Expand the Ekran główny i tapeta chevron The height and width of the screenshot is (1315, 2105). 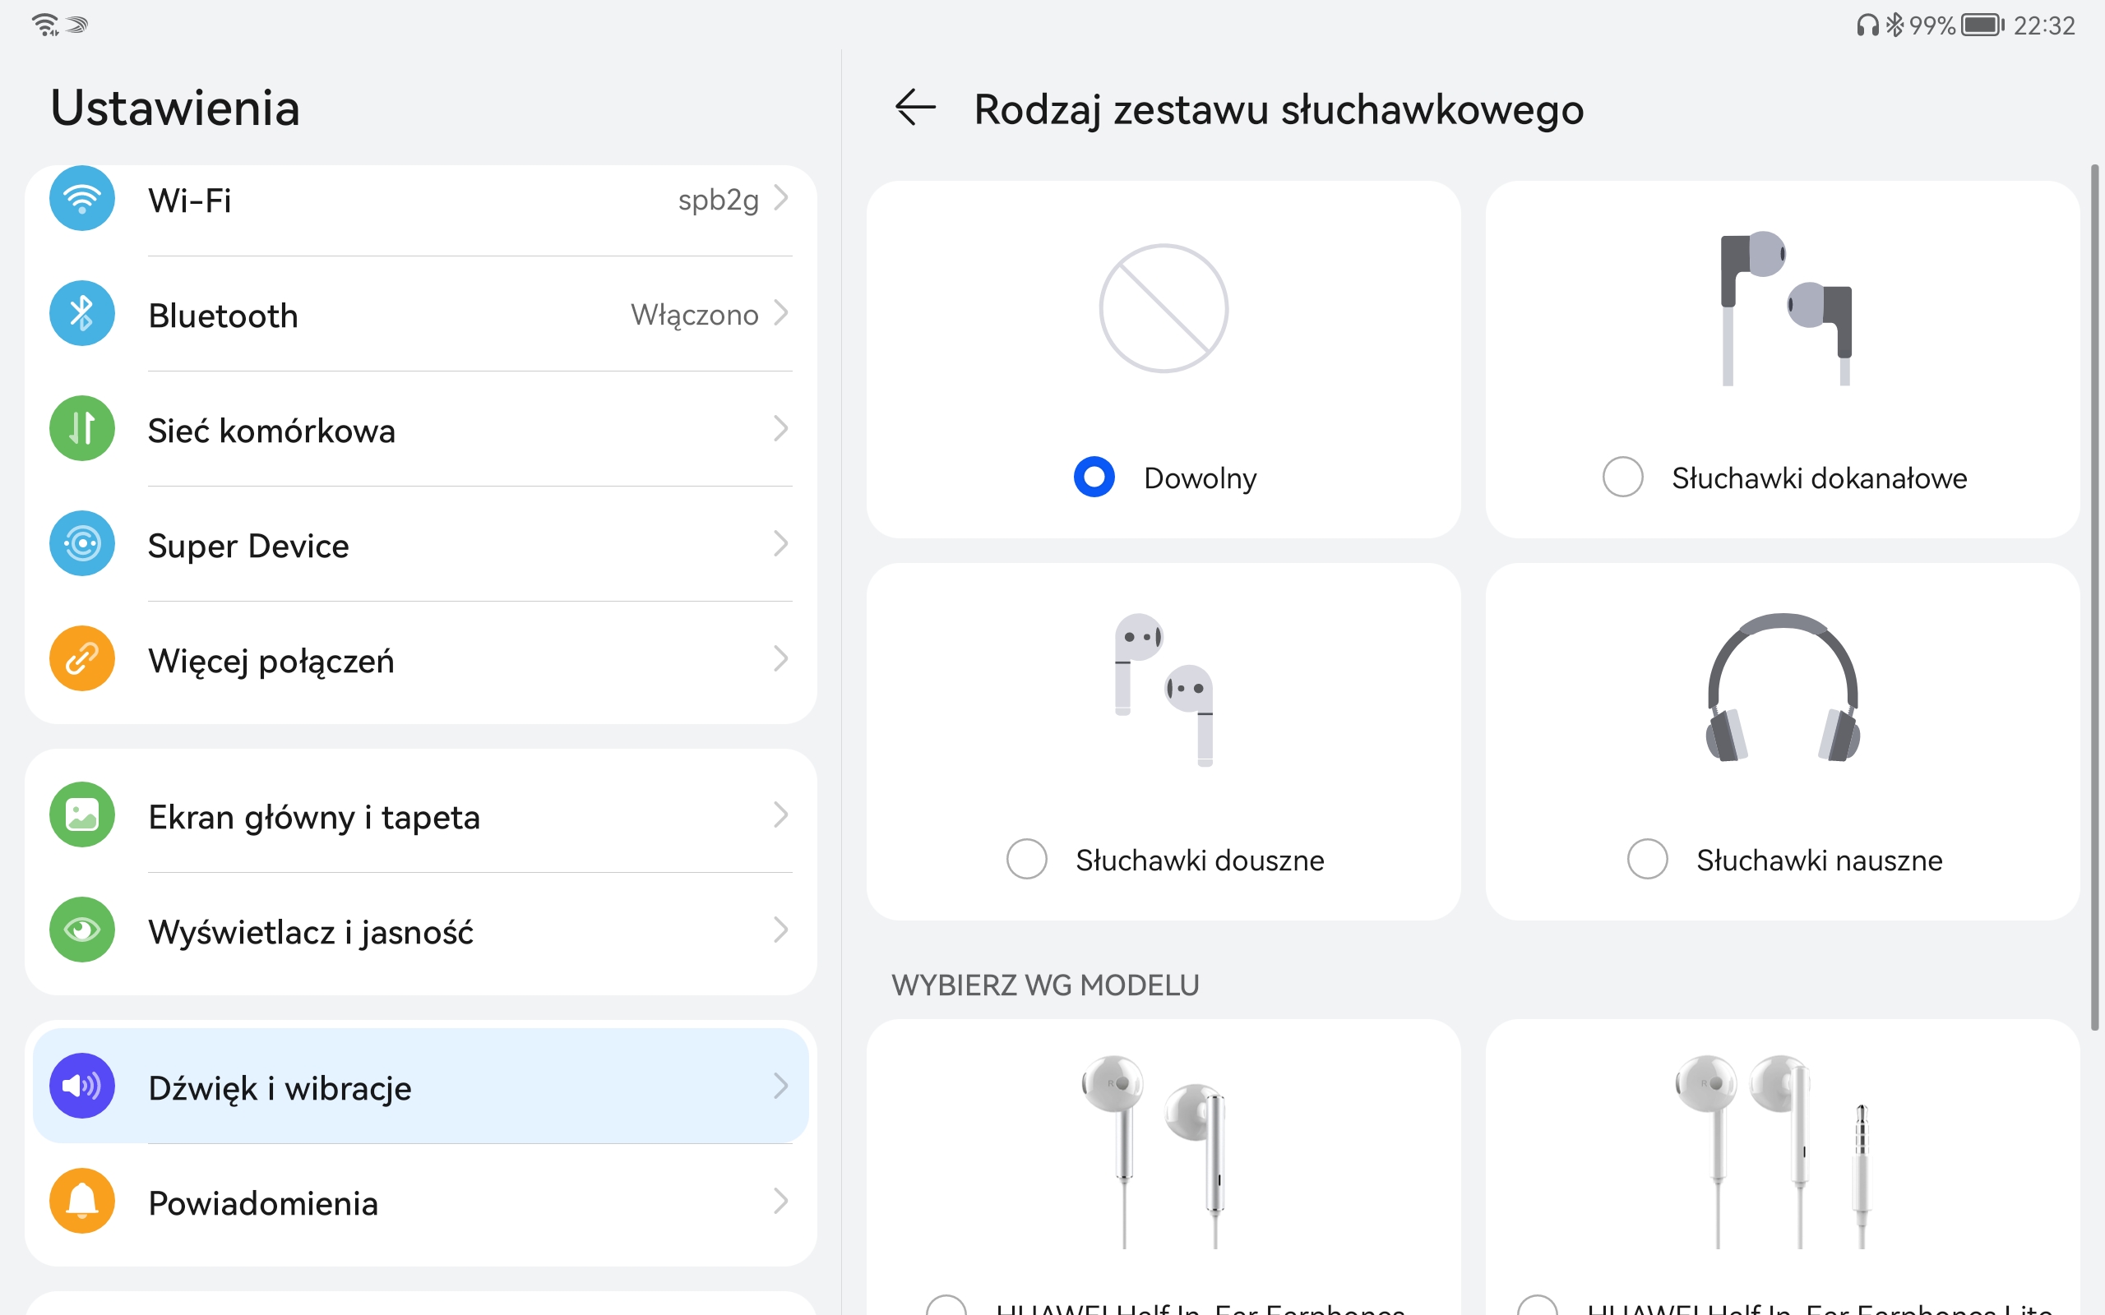coord(781,815)
